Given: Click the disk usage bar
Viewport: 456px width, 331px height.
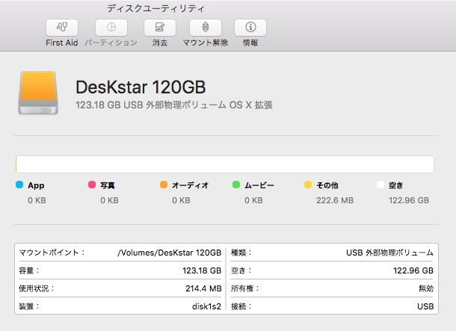Looking at the screenshot, I should [x=224, y=164].
